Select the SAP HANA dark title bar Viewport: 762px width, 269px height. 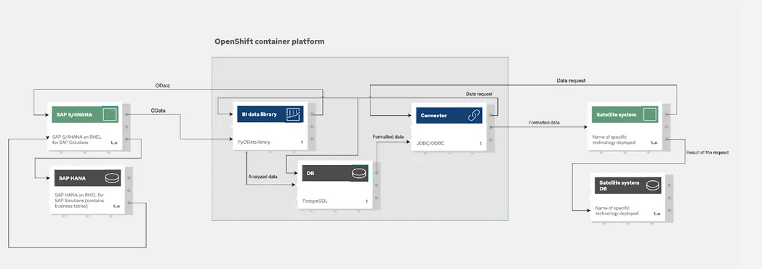[x=87, y=178]
